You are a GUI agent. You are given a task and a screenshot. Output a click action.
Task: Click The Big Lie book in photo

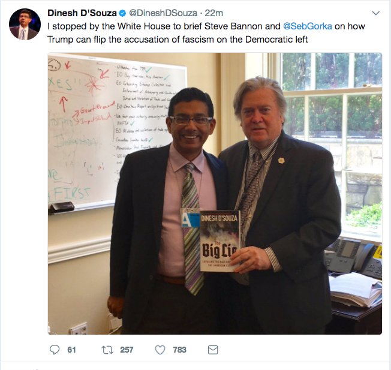(x=220, y=241)
